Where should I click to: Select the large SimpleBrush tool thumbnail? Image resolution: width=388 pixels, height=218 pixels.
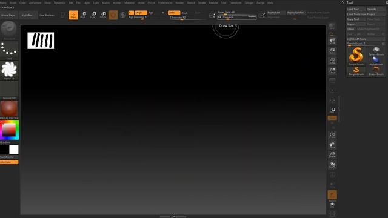(356, 56)
